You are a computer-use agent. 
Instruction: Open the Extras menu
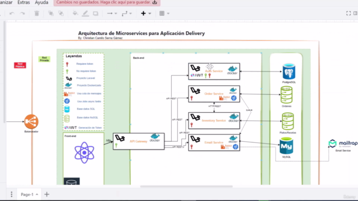23,2
